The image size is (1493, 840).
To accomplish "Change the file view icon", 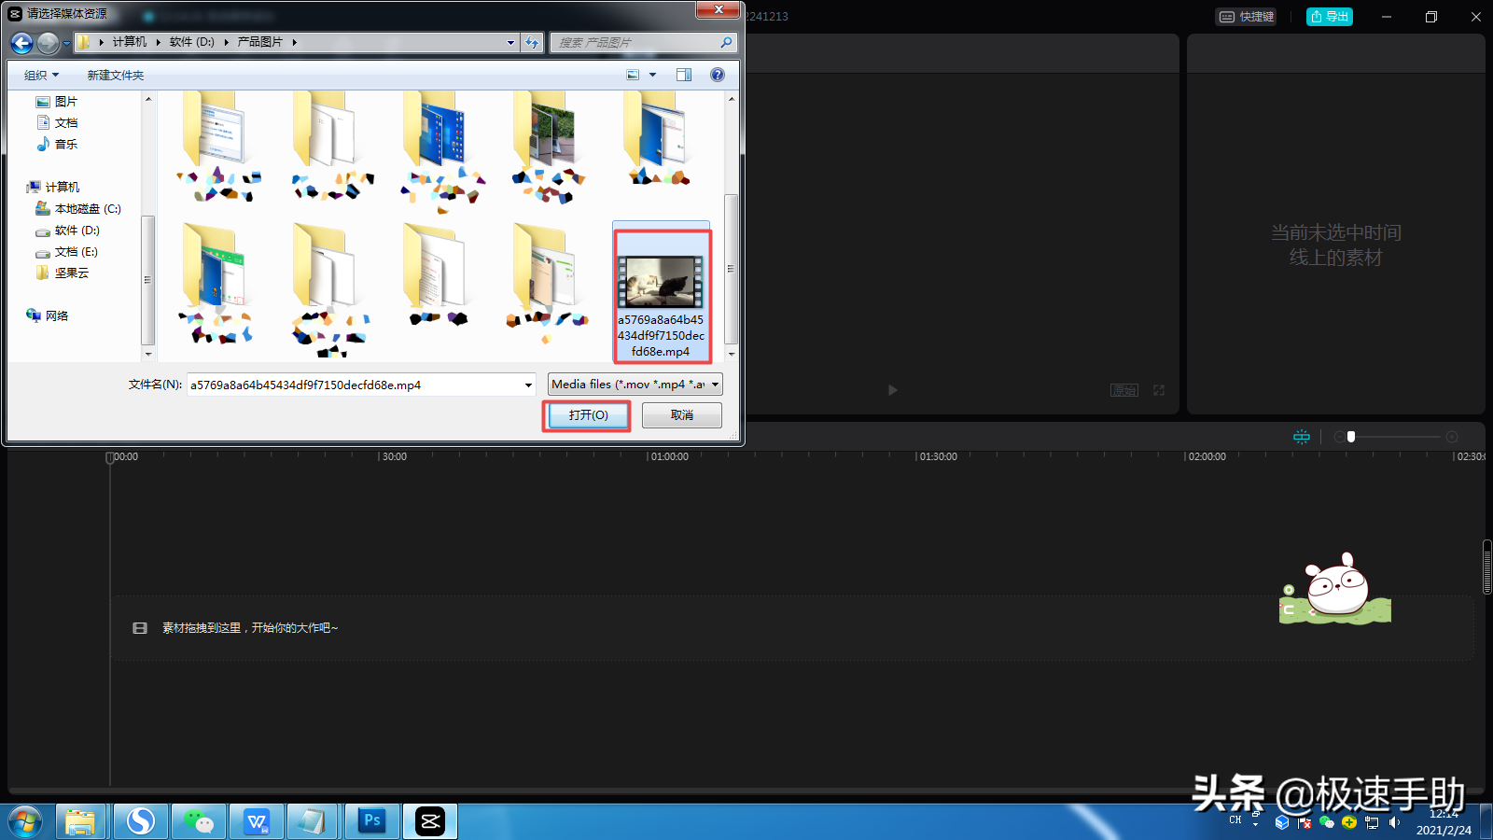I will pos(633,75).
